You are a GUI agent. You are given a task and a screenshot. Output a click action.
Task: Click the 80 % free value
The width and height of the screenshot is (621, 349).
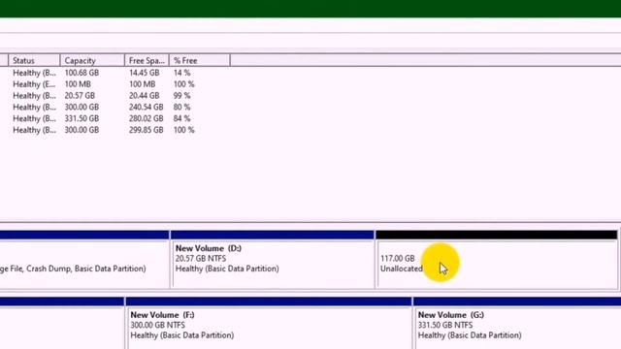point(181,108)
